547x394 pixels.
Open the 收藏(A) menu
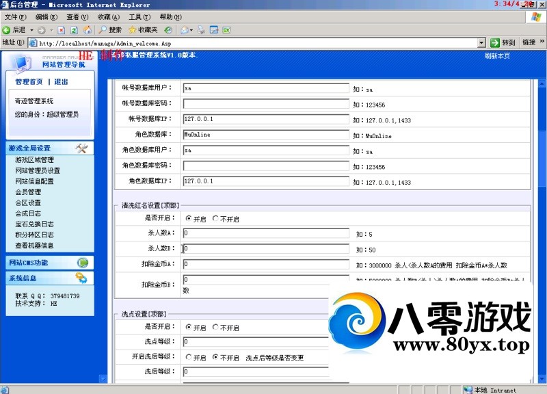click(109, 17)
